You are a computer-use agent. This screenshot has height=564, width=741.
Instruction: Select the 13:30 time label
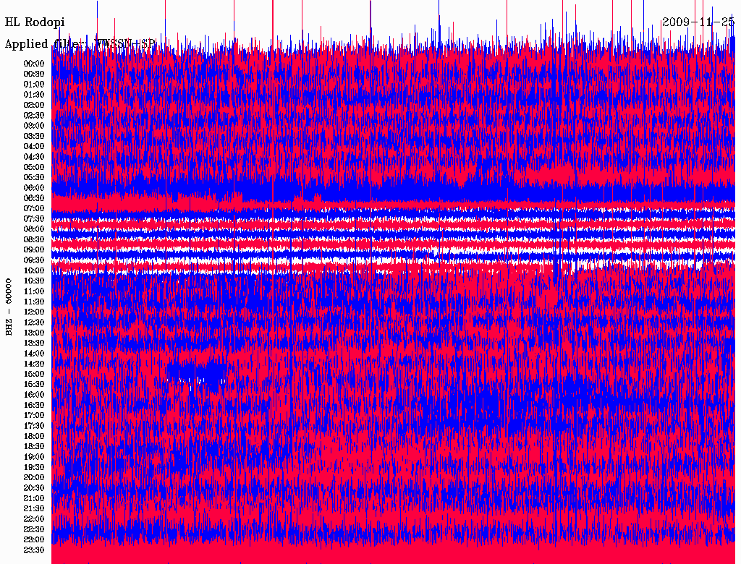(x=34, y=343)
